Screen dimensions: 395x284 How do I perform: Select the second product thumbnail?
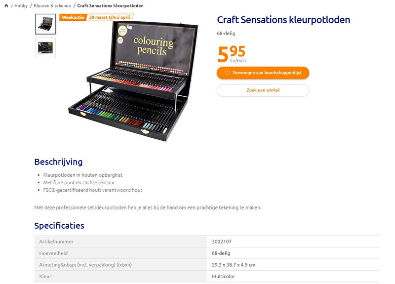tap(45, 48)
